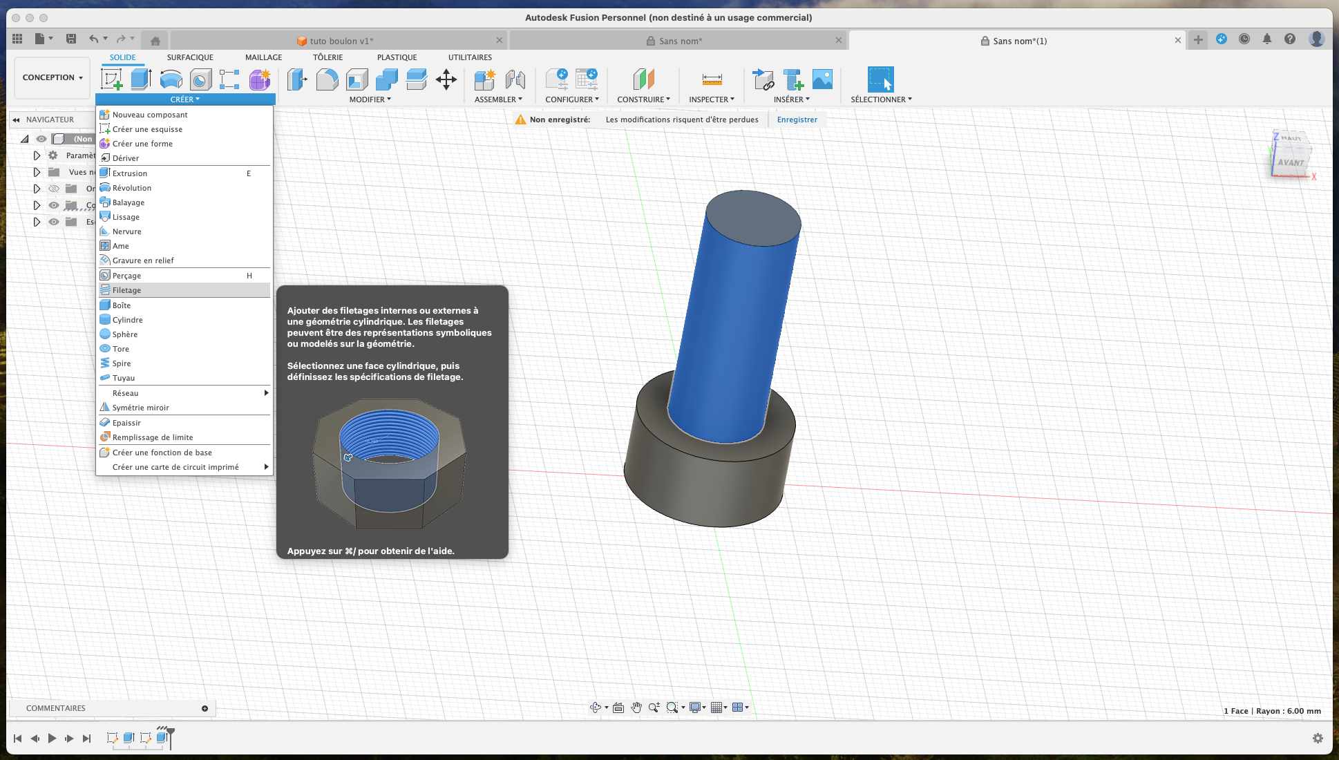The image size is (1339, 760).
Task: Expand the COMMENTAIRES panel
Action: click(205, 708)
